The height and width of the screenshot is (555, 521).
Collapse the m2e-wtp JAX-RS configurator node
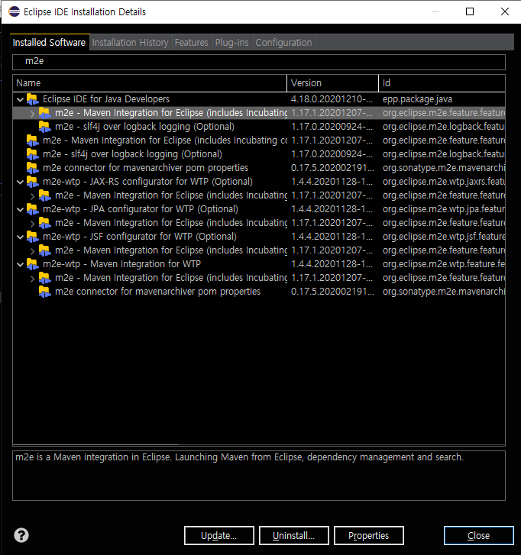(x=20, y=182)
